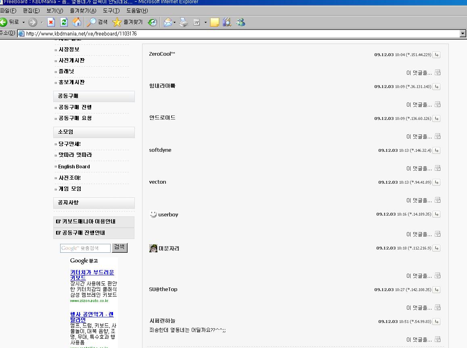This screenshot has height=348, width=467.
Task: Click the URL address bar field
Action: point(239,34)
